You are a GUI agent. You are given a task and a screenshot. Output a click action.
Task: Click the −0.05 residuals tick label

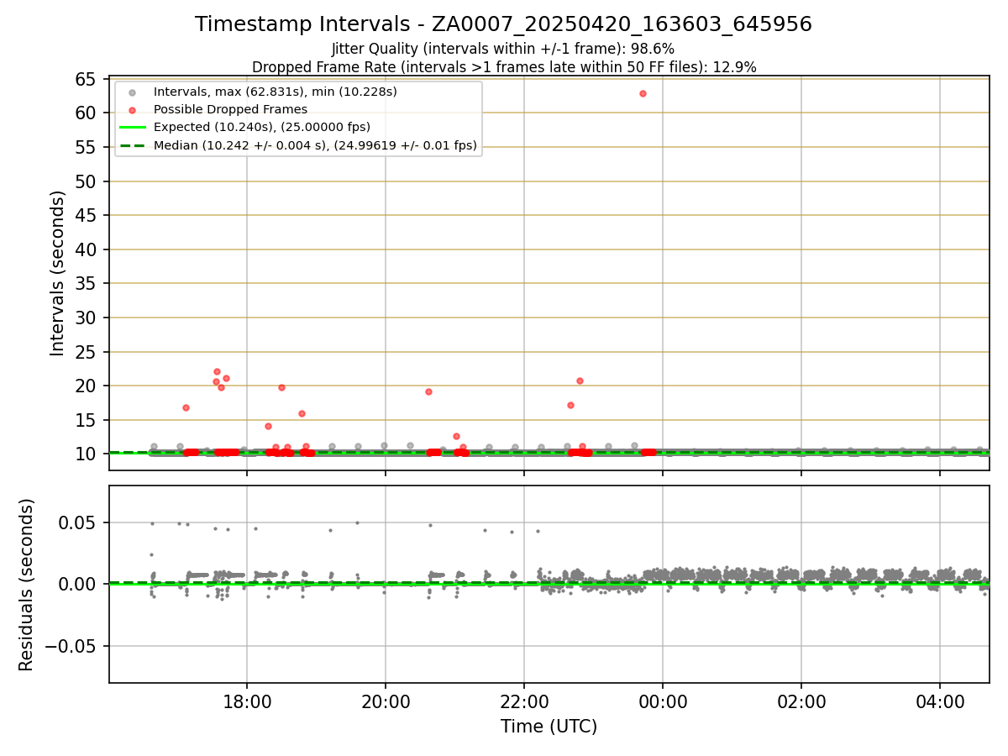72,646
